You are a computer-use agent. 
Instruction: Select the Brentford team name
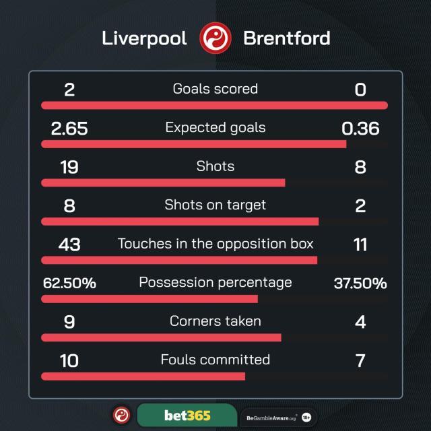pos(286,38)
